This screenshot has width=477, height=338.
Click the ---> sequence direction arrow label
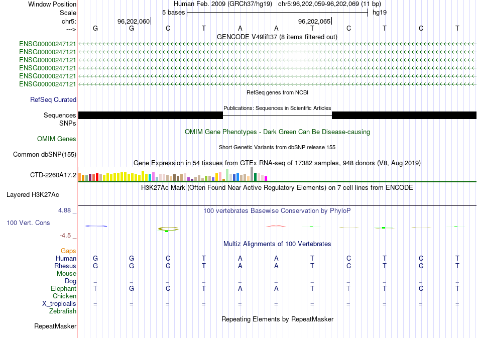click(71, 29)
